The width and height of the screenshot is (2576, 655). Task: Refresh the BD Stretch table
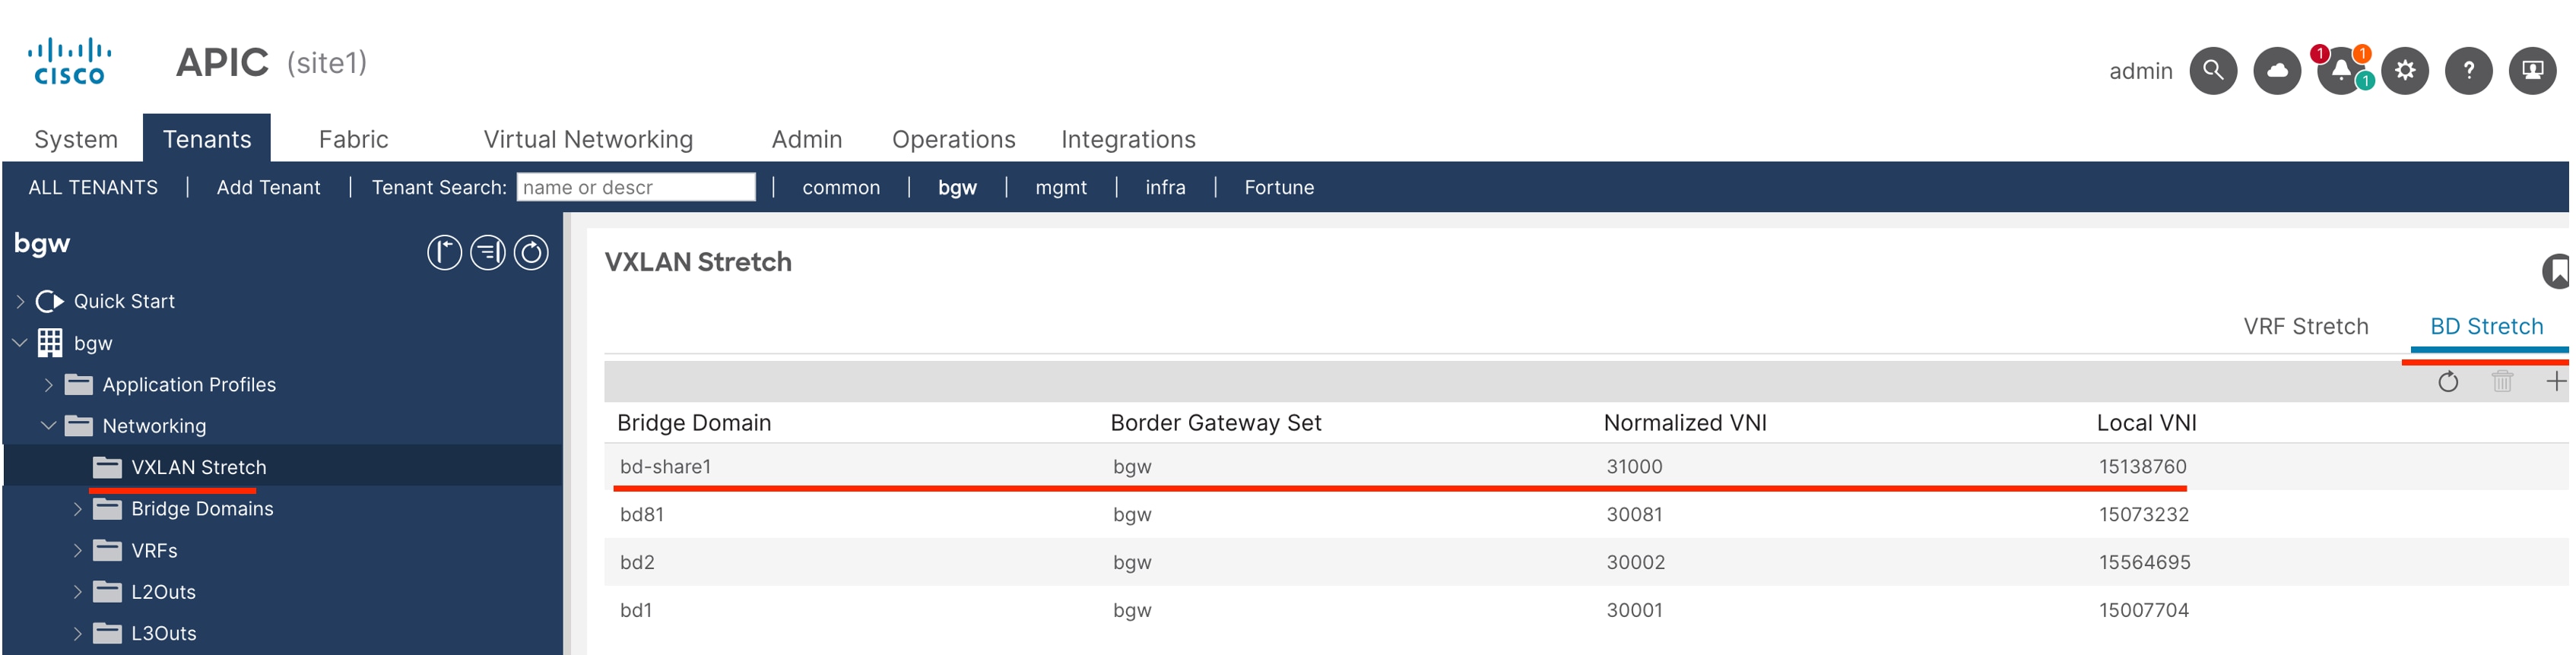coord(2447,381)
